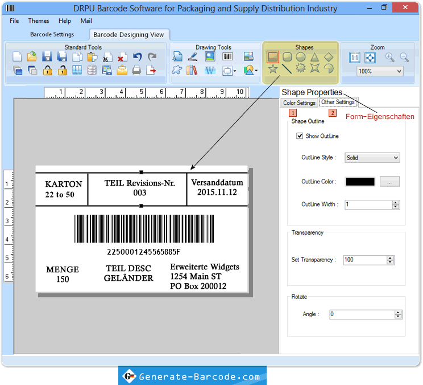
Task: Redo the last action
Action: [x=152, y=57]
